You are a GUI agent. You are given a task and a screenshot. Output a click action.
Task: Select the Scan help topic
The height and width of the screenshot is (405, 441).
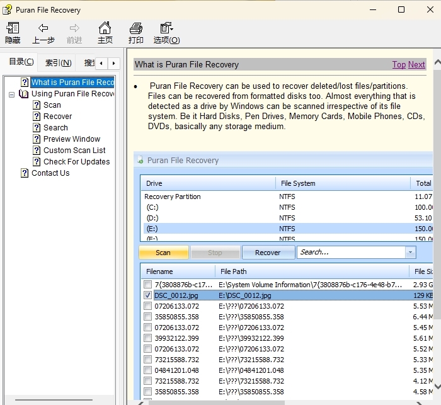(52, 105)
